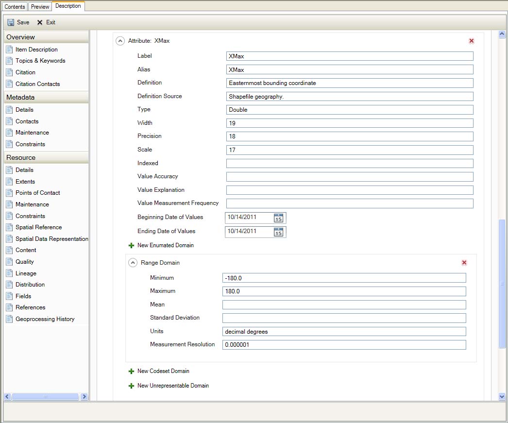Click the Measurement Resolution field
Screen dimensions: 508x423
click(344, 345)
